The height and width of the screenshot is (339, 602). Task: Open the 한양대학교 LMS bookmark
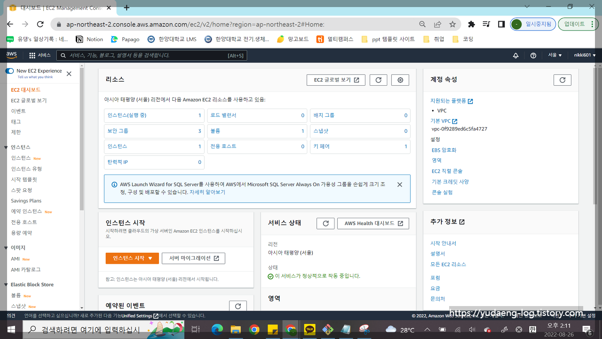click(172, 39)
